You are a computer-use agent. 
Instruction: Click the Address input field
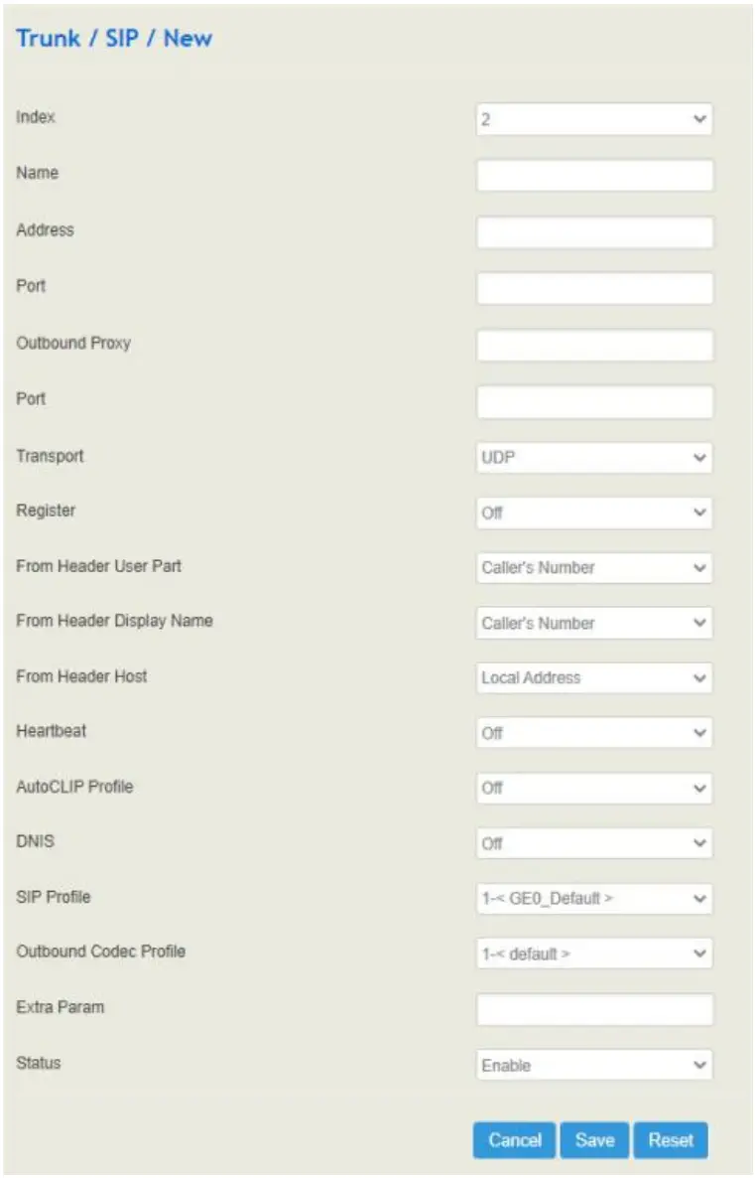coord(593,231)
